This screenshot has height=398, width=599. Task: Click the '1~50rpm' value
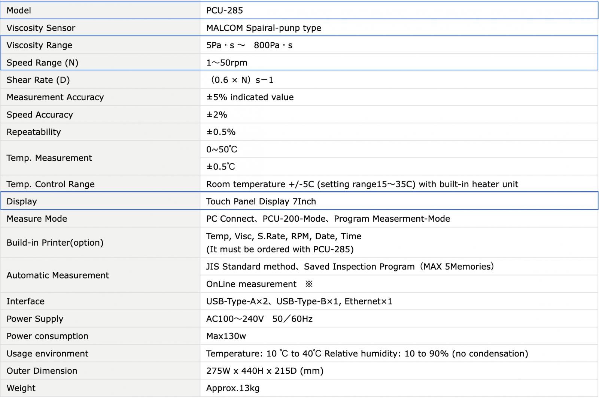tap(227, 63)
